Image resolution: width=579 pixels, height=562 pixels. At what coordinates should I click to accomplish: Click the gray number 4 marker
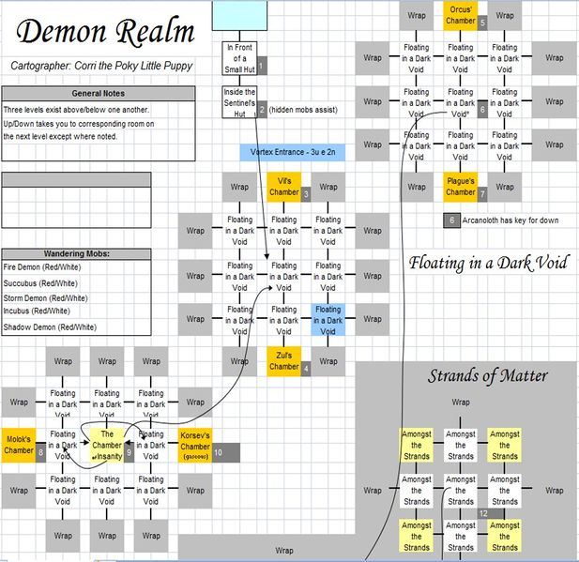click(306, 369)
